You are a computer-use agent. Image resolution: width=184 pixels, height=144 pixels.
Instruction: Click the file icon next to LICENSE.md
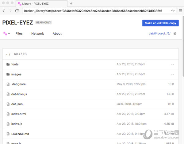8,134
